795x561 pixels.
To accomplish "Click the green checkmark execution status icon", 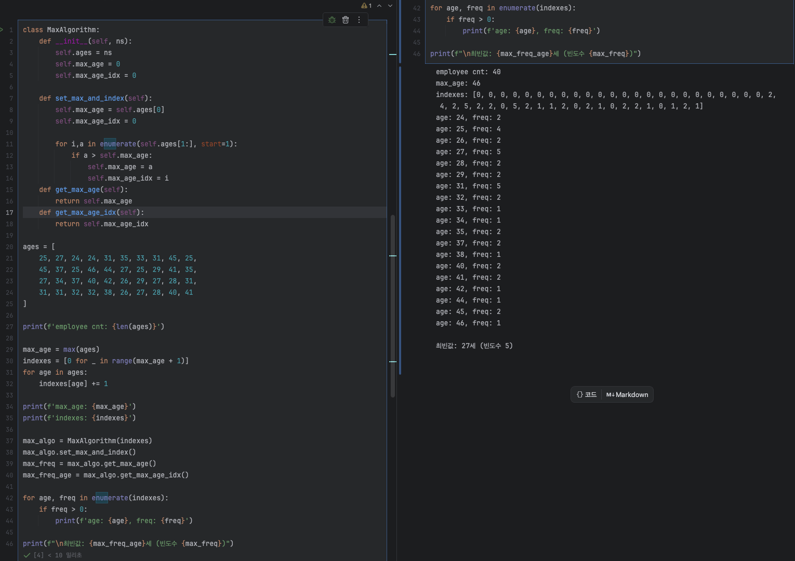I will pyautogui.click(x=27, y=555).
